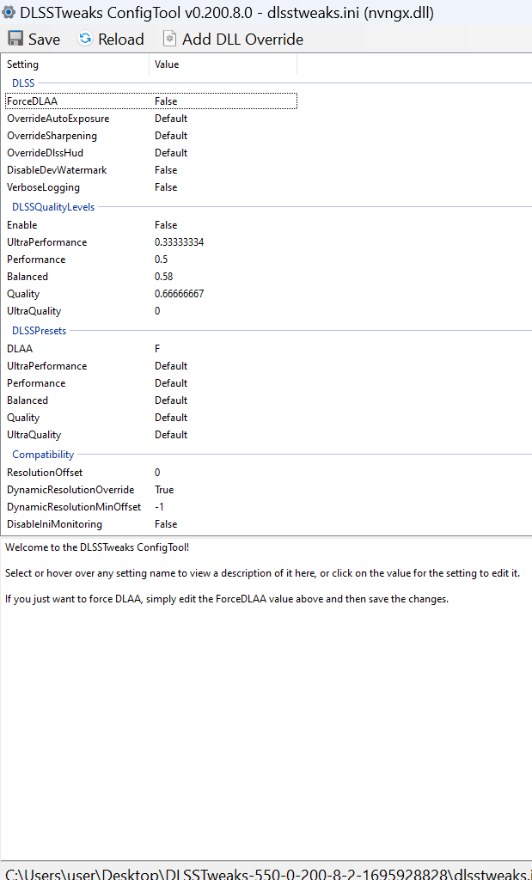The width and height of the screenshot is (532, 880).
Task: Select the DLAA preset setting
Action: [x=20, y=349]
